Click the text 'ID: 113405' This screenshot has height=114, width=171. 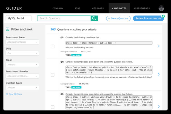click(84, 84)
